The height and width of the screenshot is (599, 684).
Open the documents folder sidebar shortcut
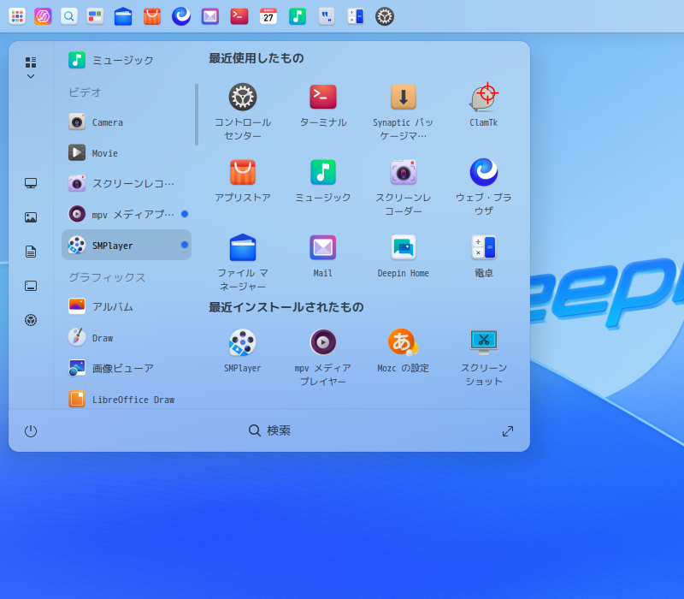click(31, 252)
